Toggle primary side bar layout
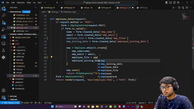Viewport: 194px width, 109px height. click(x=167, y=2)
